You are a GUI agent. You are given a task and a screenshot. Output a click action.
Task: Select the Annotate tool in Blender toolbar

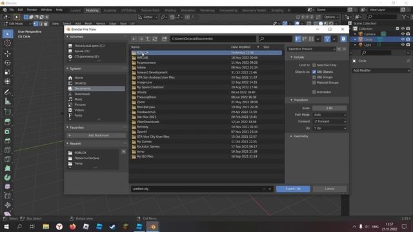tap(8, 92)
